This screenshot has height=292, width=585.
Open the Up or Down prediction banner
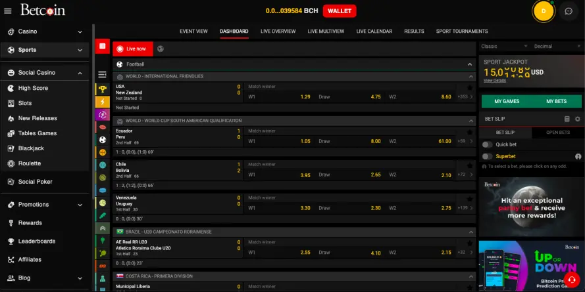click(x=531, y=266)
